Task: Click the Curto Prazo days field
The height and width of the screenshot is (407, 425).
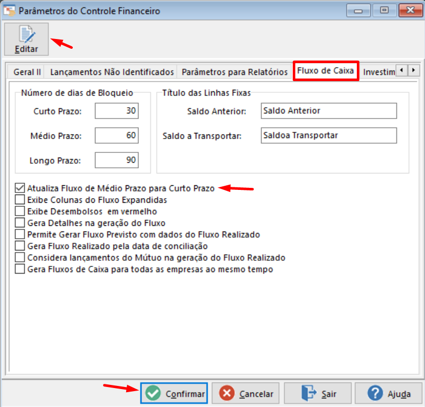Action: click(x=116, y=111)
